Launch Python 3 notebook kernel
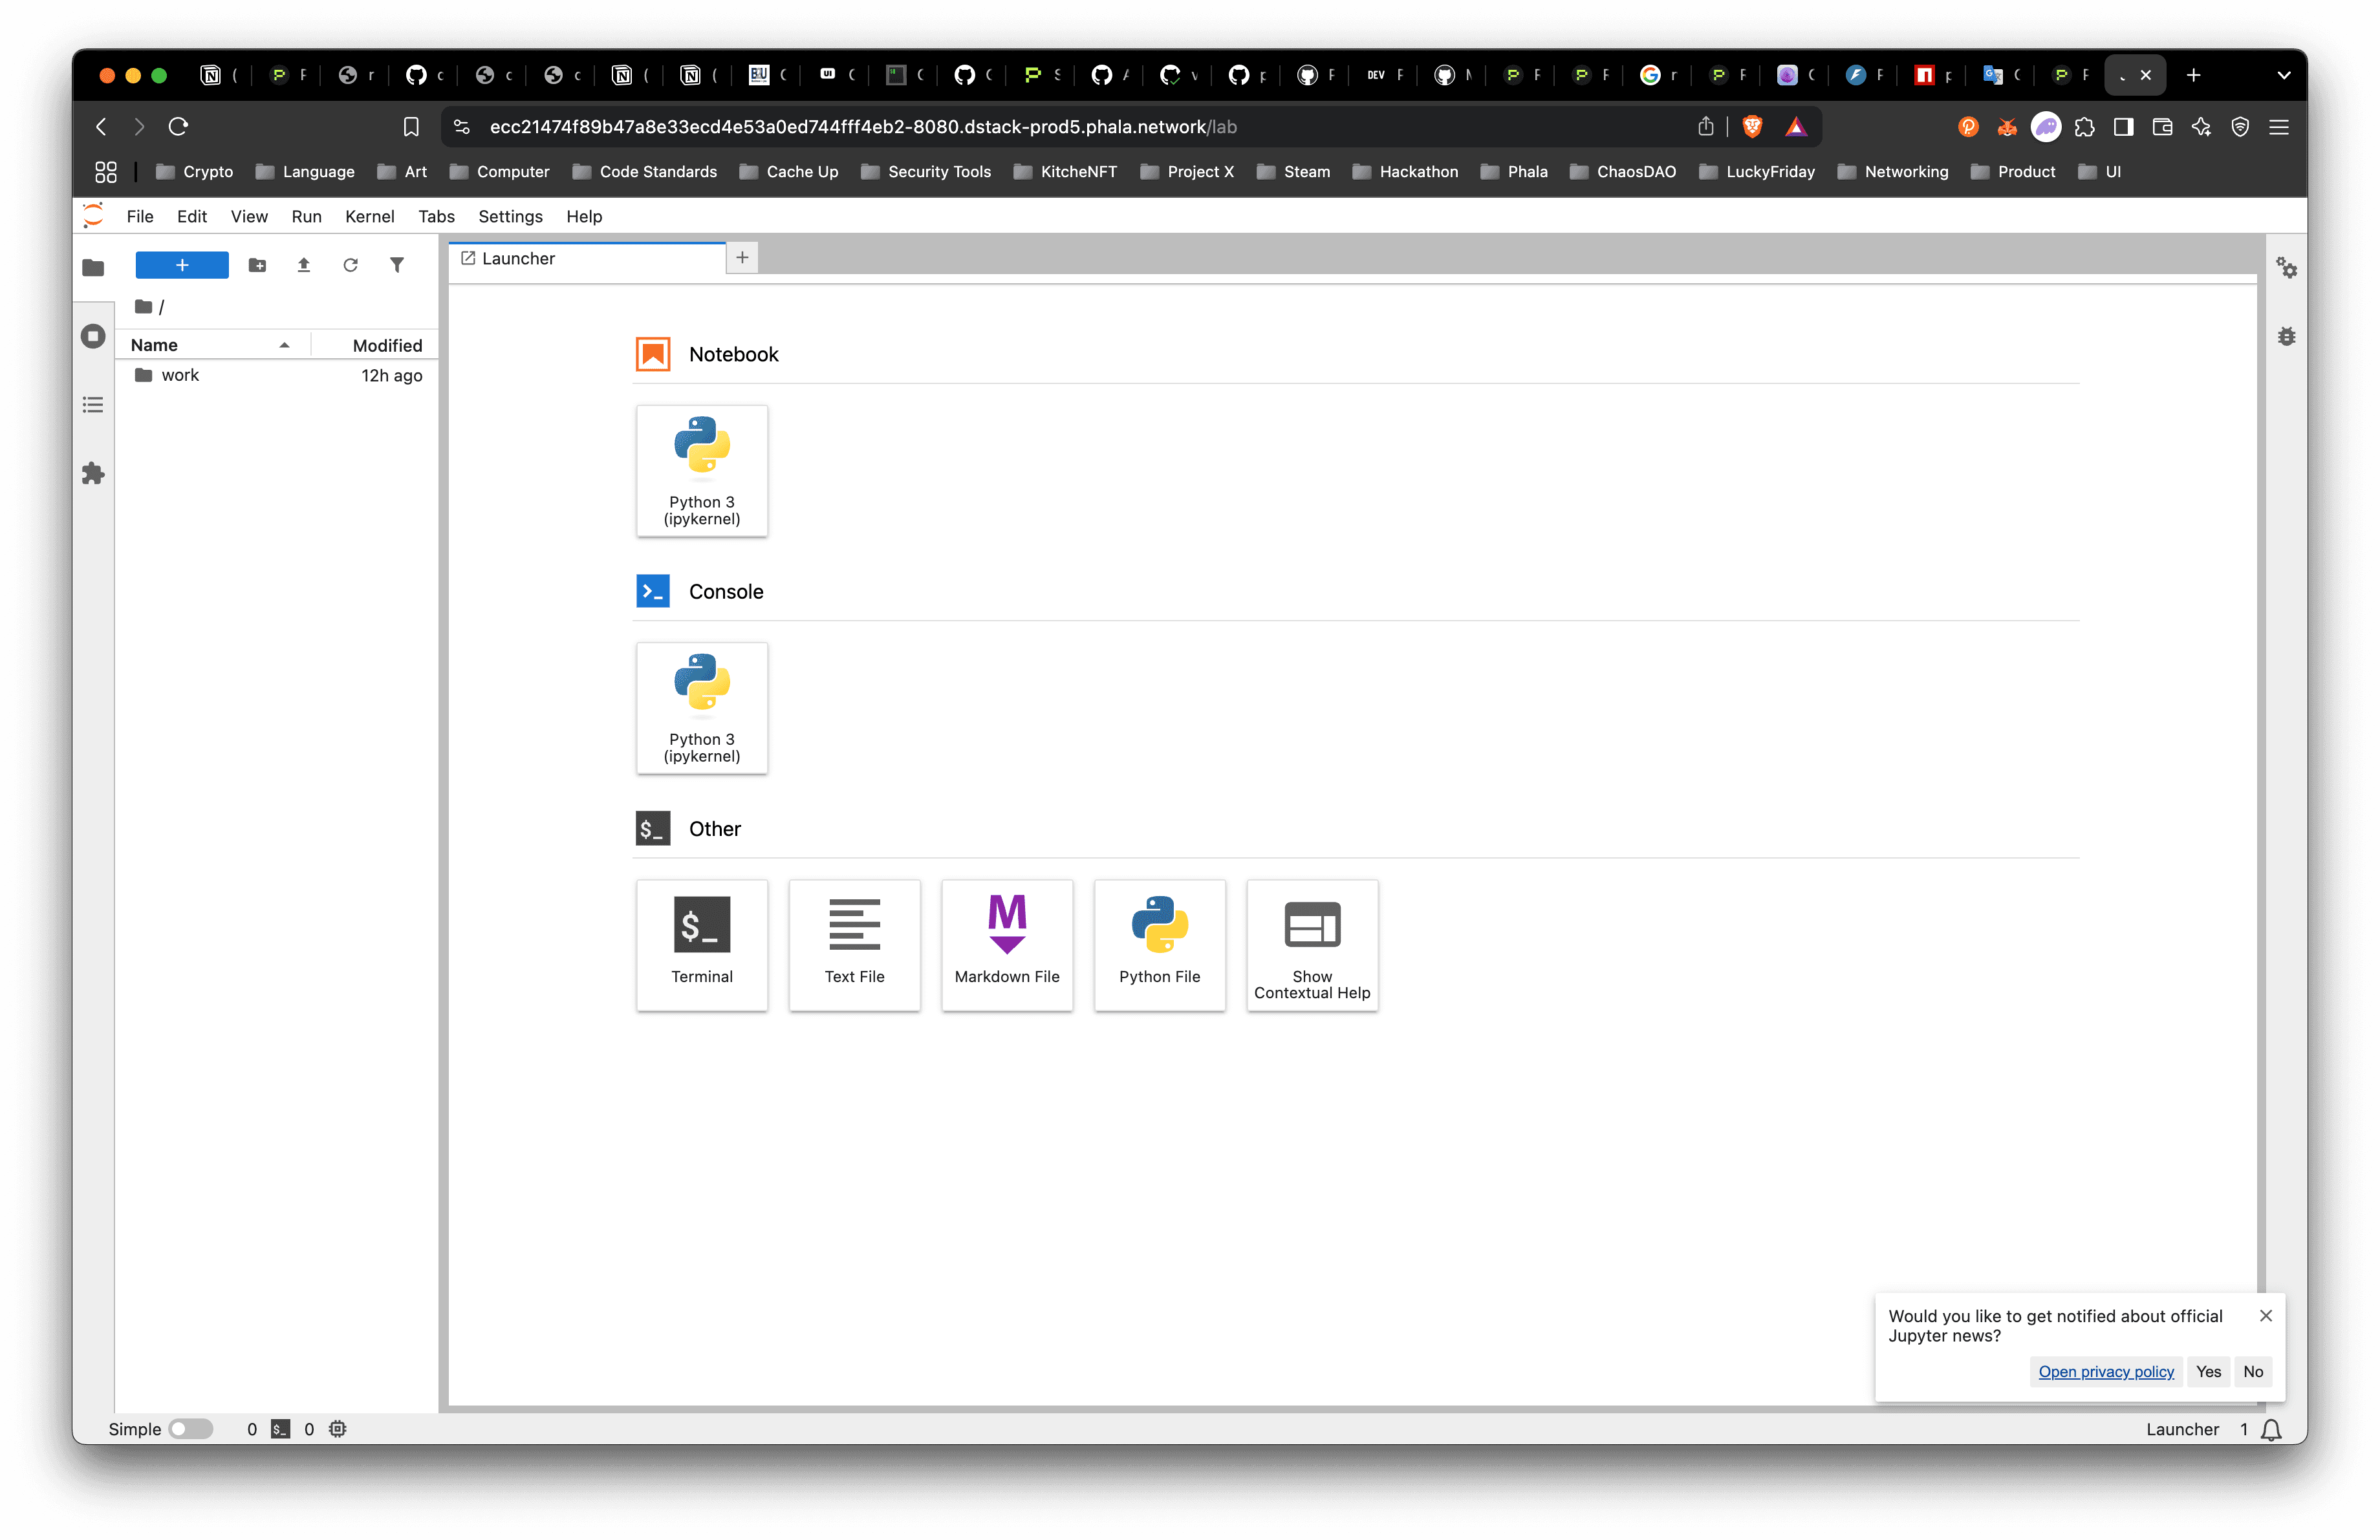 coord(701,470)
